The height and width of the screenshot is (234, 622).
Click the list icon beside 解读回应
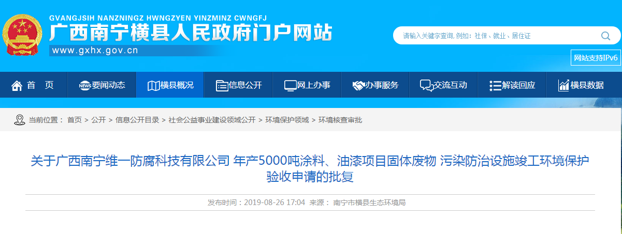coord(495,85)
